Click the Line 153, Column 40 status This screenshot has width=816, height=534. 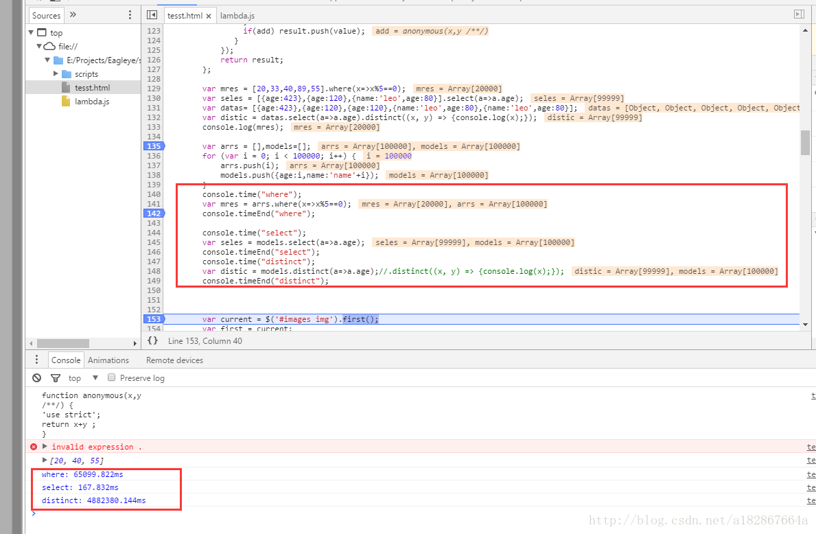[205, 341]
